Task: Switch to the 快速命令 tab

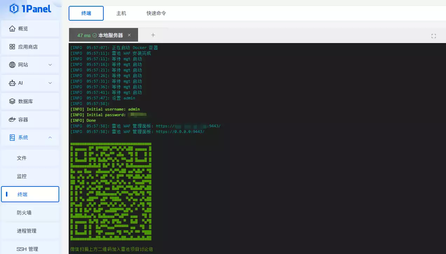Action: coord(156,13)
